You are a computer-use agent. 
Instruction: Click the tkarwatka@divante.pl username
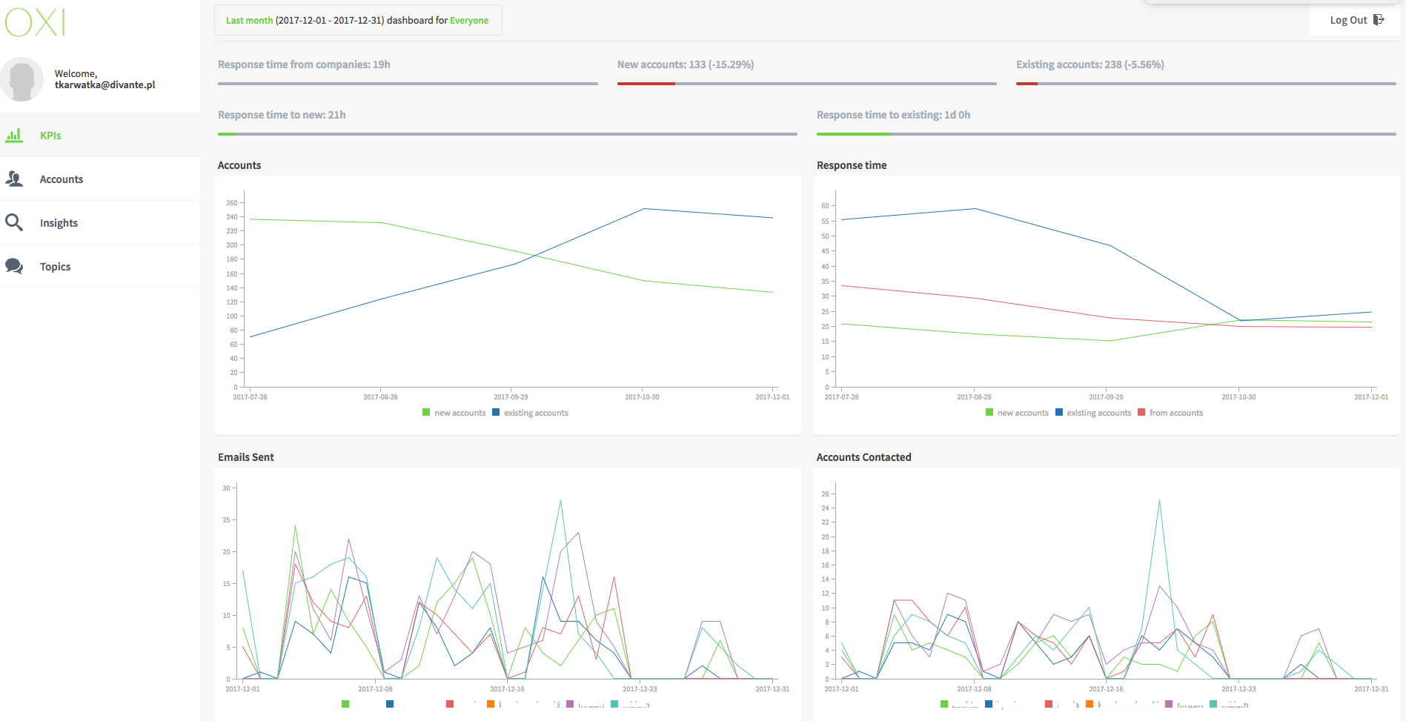pyautogui.click(x=105, y=85)
